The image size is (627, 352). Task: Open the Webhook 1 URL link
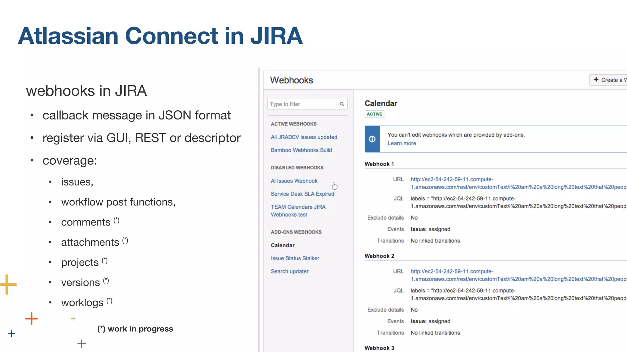click(x=519, y=183)
